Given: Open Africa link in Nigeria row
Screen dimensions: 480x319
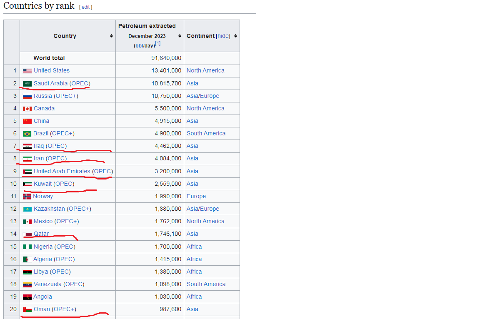Looking at the screenshot, I should click(194, 247).
